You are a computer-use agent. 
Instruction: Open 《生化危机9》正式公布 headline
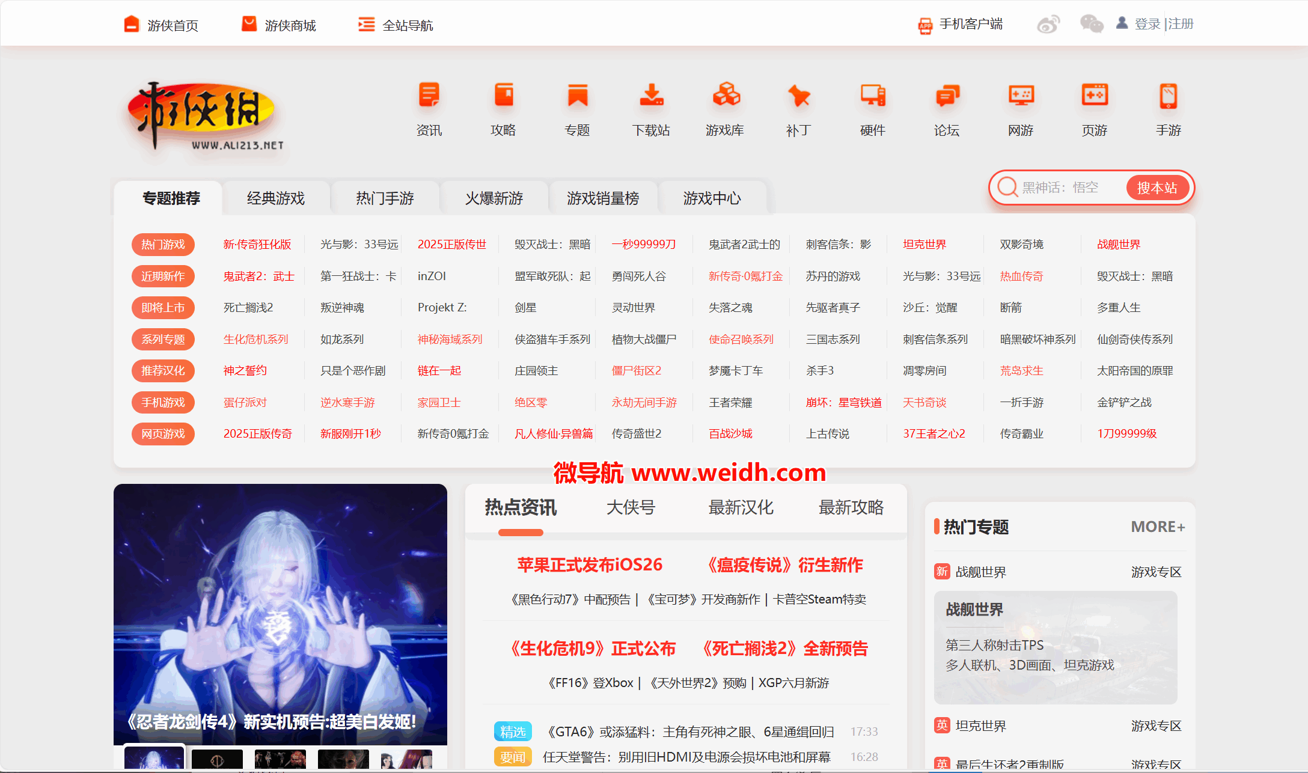(x=593, y=649)
